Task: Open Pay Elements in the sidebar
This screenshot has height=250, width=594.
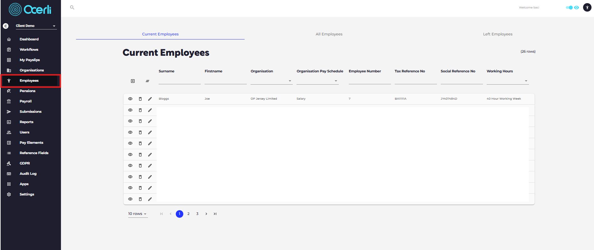Action: coord(31,143)
